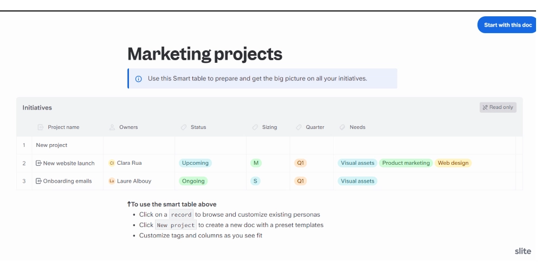Click the Quarter column tag icon

point(299,127)
